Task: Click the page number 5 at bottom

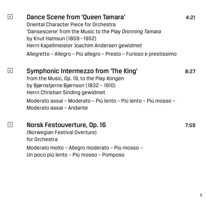Action: [x=201, y=195]
